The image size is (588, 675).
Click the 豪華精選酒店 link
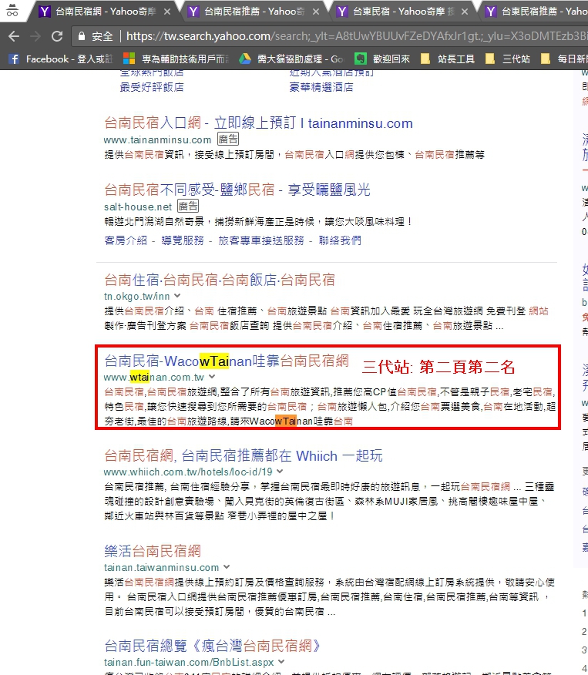(x=321, y=87)
